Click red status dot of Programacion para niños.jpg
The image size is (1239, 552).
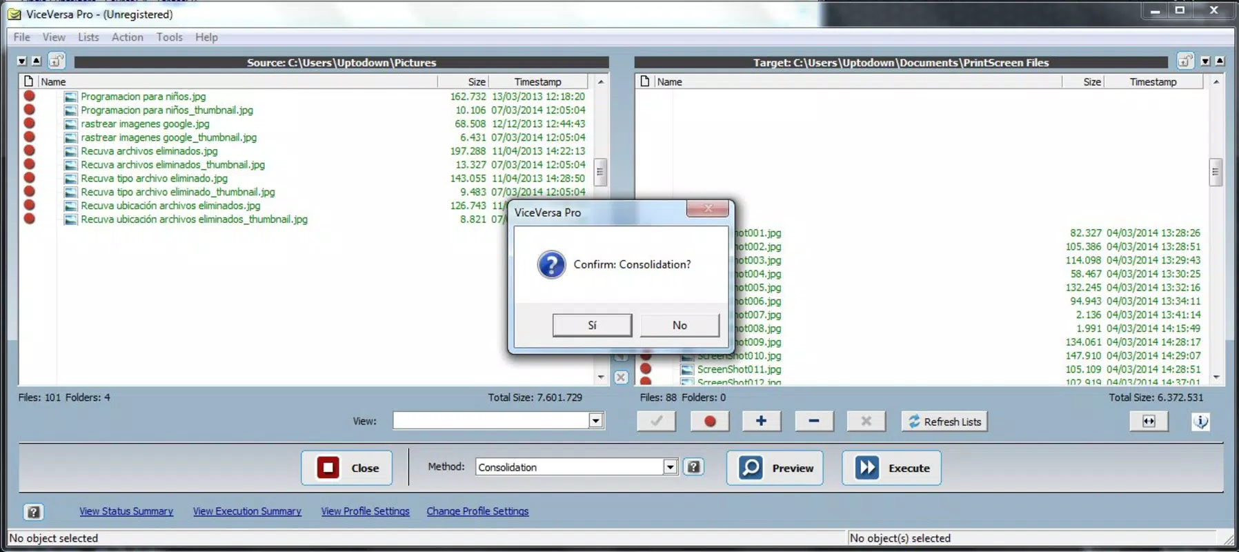pyautogui.click(x=29, y=96)
